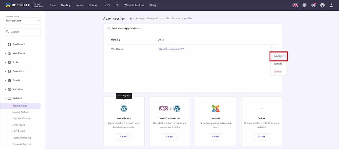Open the announcements megaphone icon
Viewport: 339px width, 149px height.
pos(313,5)
